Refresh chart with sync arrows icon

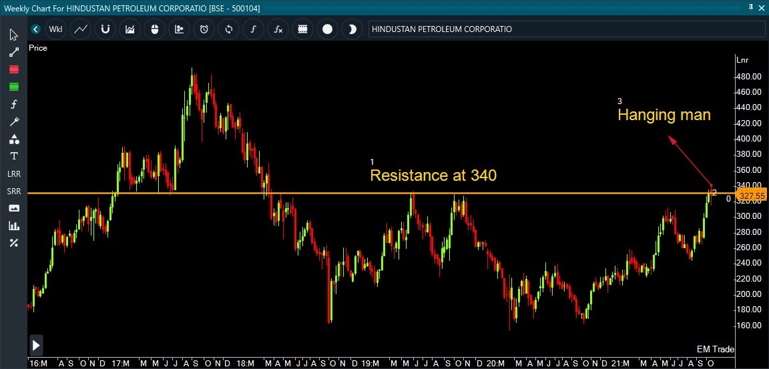point(228,29)
